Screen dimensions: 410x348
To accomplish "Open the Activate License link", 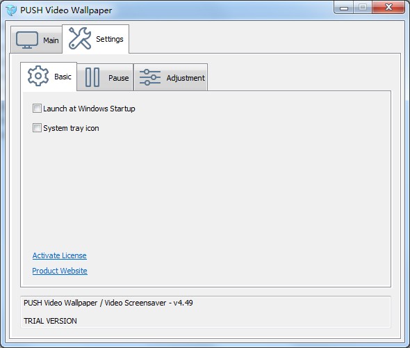I will (x=60, y=255).
